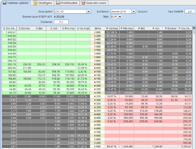
Task: Select strike cell 2 800
Action: [97, 32]
